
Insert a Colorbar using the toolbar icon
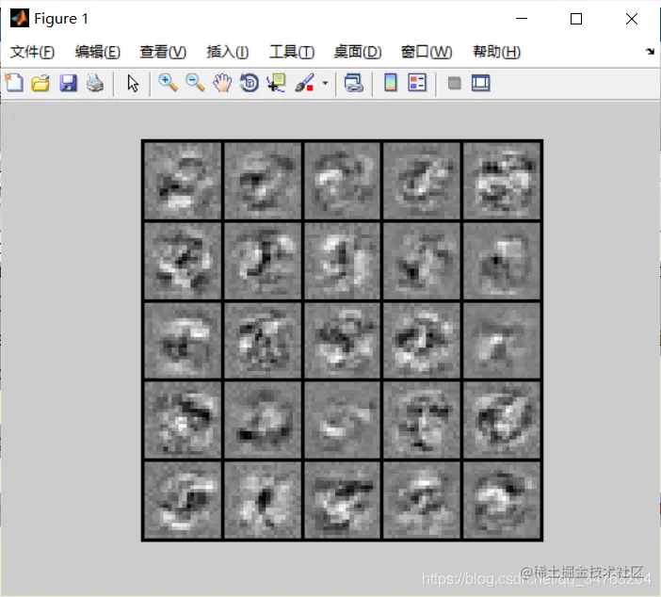point(391,83)
